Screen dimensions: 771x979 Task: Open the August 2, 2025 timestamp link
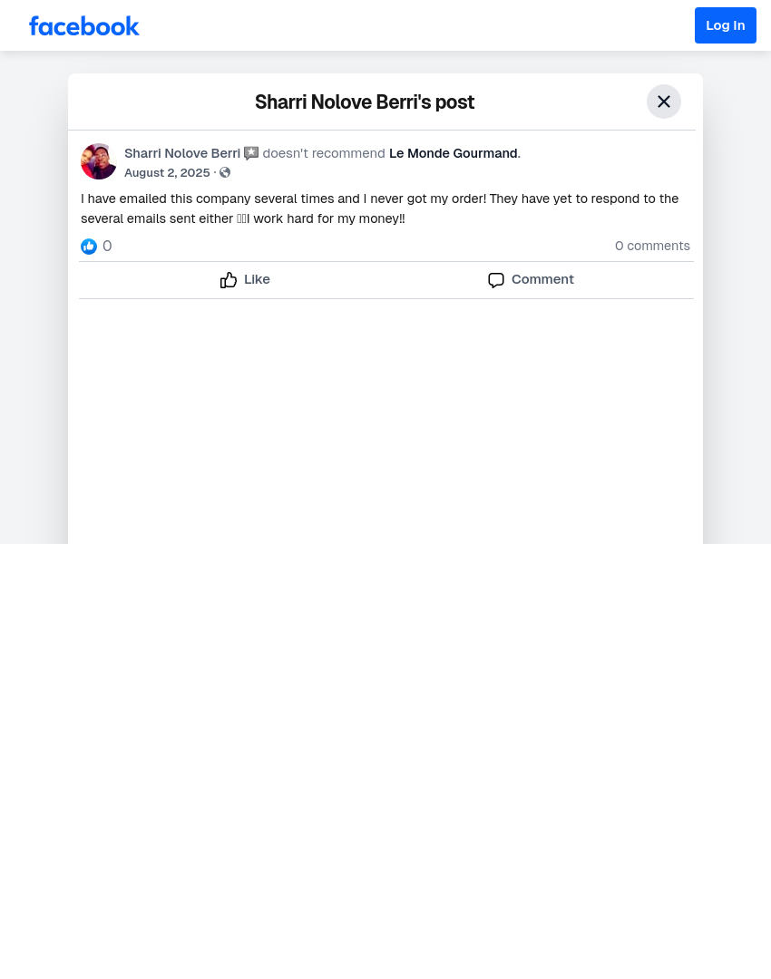coord(167,173)
